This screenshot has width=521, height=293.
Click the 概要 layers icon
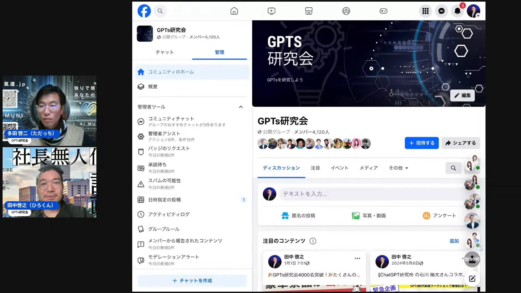[141, 87]
